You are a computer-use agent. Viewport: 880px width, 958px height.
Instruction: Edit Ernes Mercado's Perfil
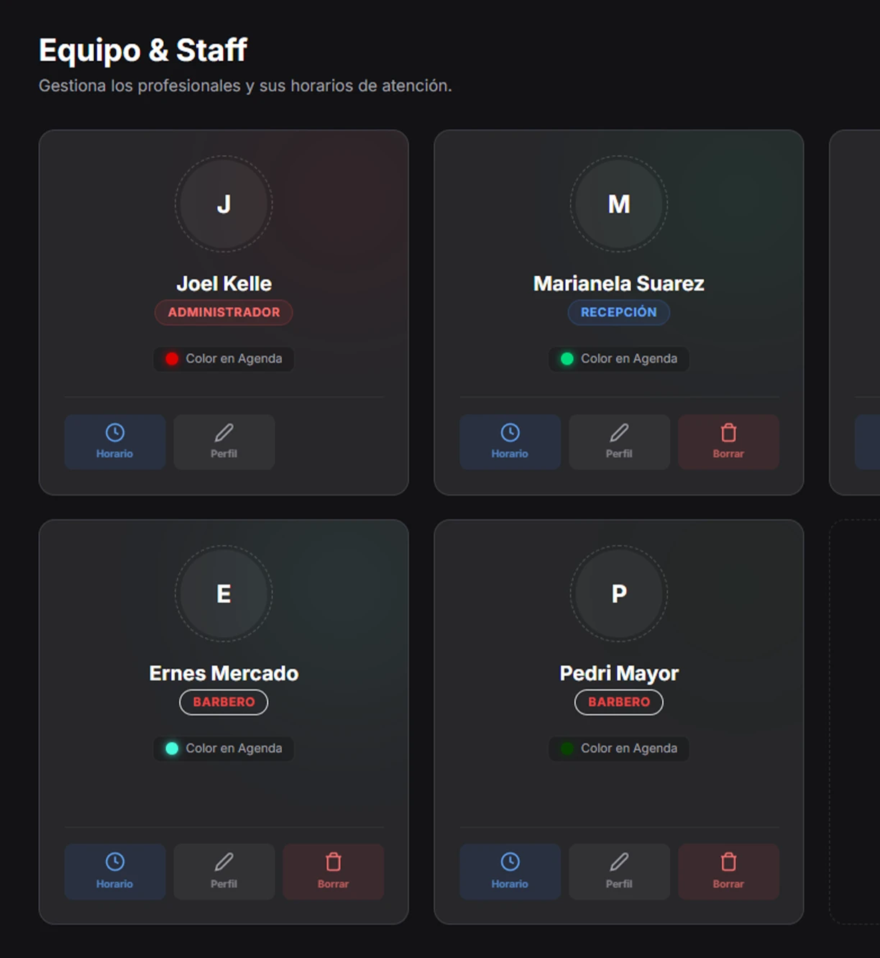point(224,871)
